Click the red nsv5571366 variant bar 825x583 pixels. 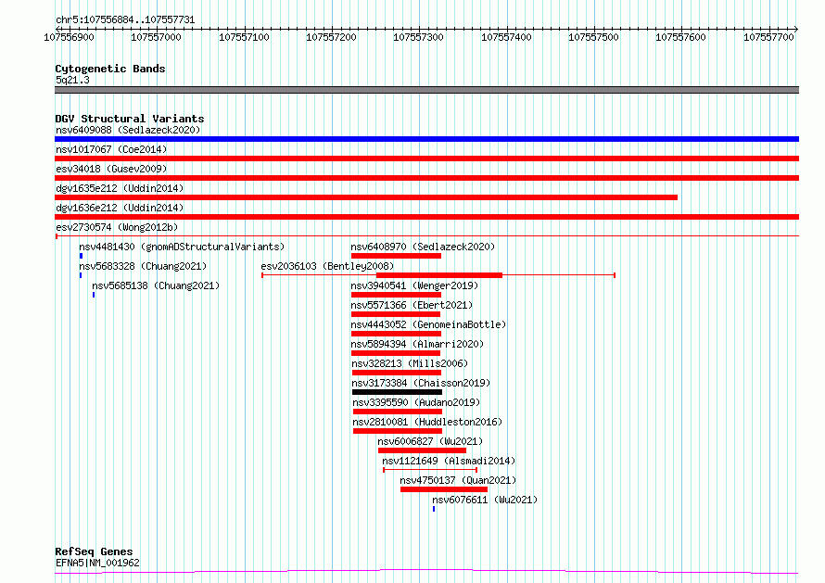(x=396, y=314)
